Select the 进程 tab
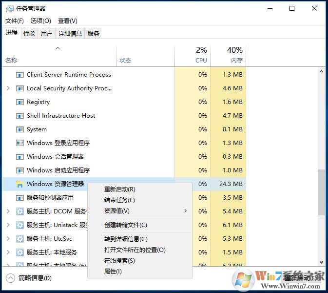 click(x=12, y=33)
